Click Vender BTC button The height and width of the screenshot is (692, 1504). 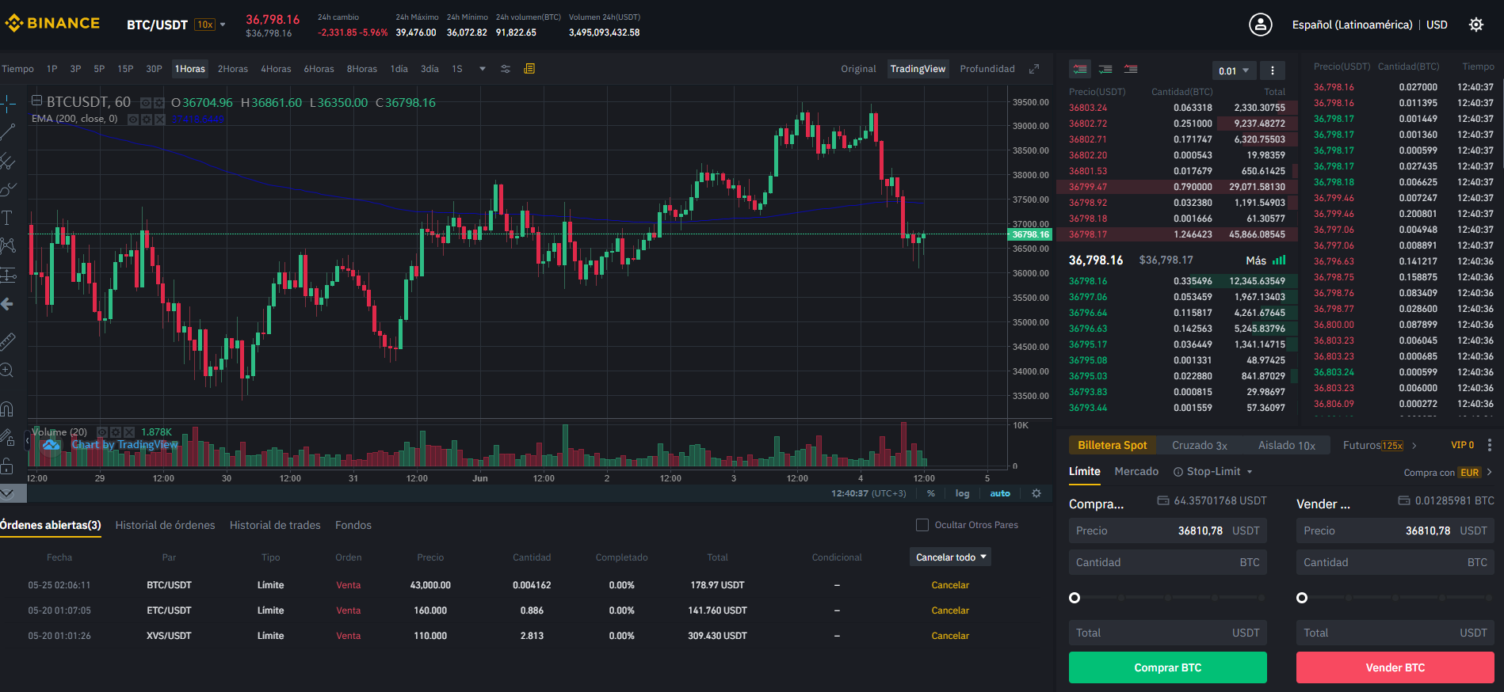(x=1395, y=667)
